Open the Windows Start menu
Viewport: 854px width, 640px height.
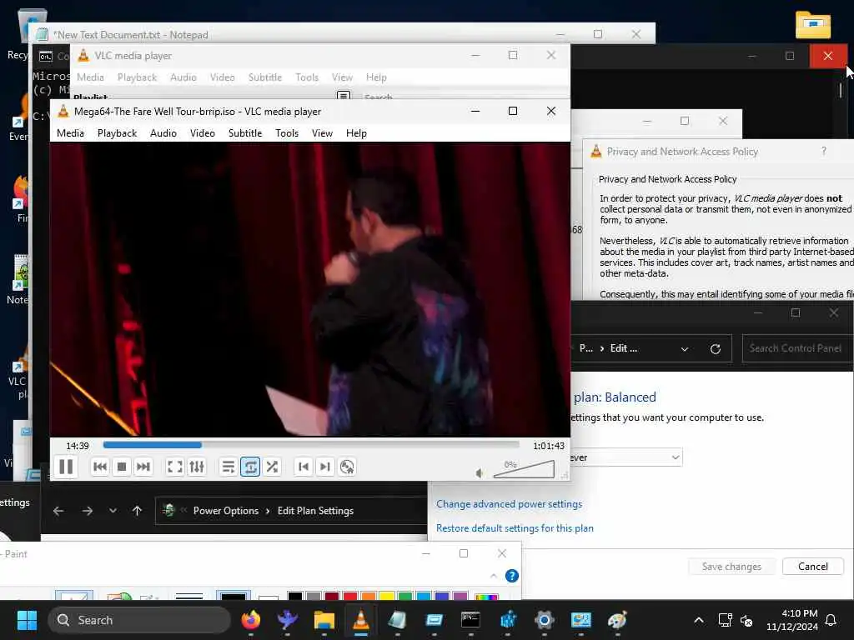[x=27, y=620]
